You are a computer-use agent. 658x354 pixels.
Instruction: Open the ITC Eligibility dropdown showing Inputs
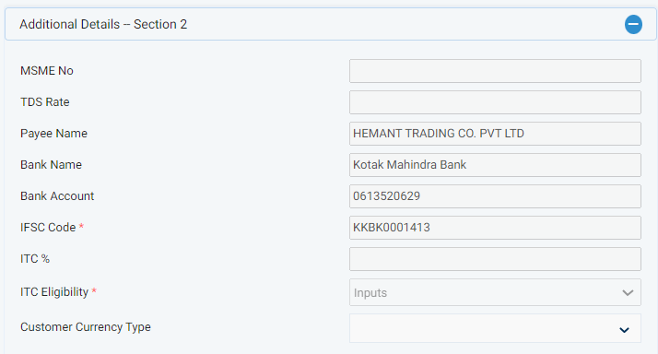point(495,292)
